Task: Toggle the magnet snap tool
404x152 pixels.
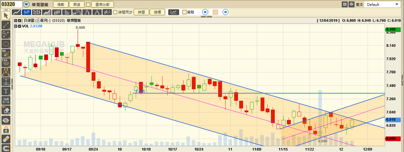Action: click(6, 148)
